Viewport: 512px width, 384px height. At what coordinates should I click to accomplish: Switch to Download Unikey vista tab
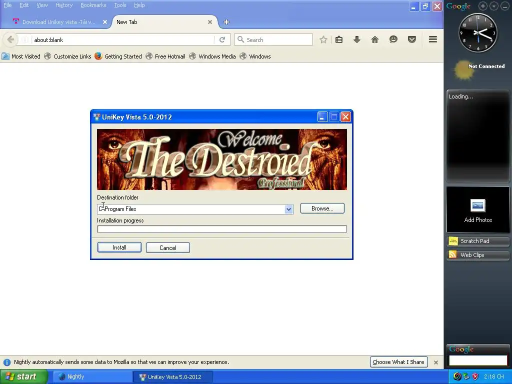point(59,22)
